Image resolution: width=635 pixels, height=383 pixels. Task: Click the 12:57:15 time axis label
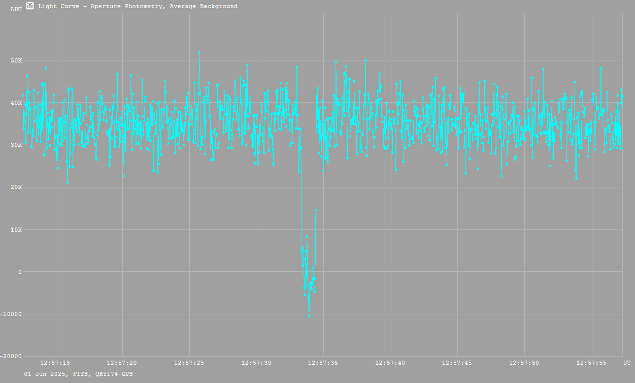click(56, 363)
